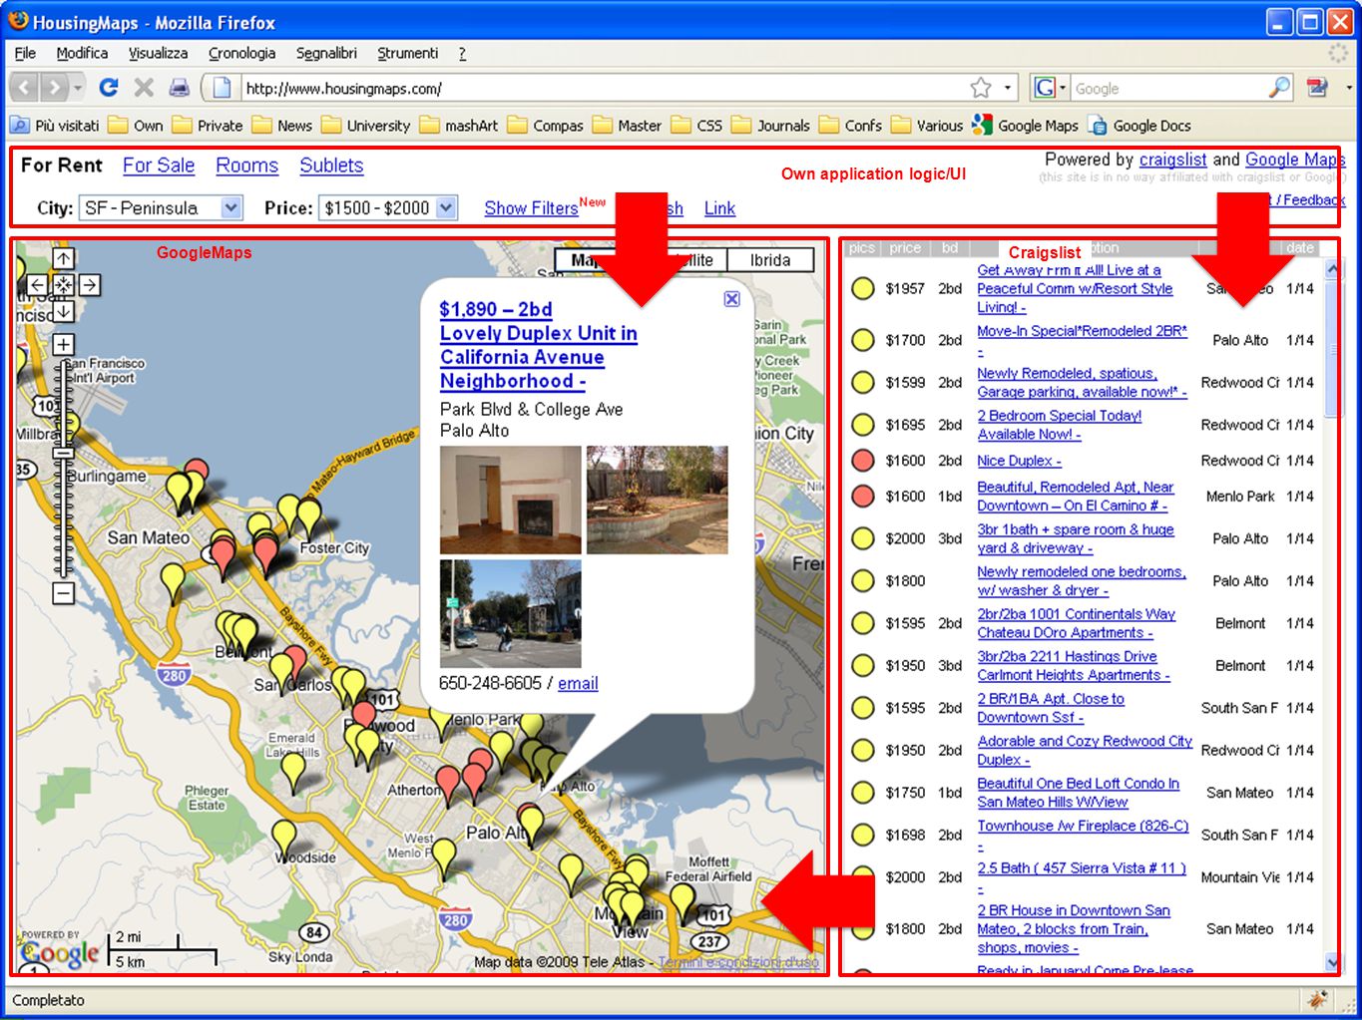The width and height of the screenshot is (1362, 1020).
Task: Click yellow marker for $1957 listing row
Action: tap(863, 289)
